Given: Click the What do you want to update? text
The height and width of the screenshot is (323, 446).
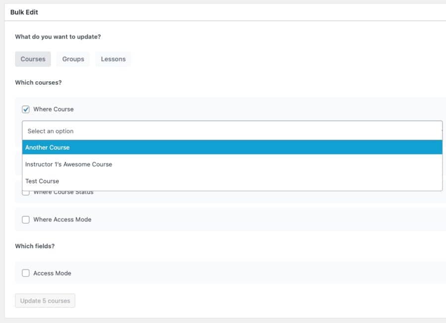Looking at the screenshot, I should [x=58, y=37].
